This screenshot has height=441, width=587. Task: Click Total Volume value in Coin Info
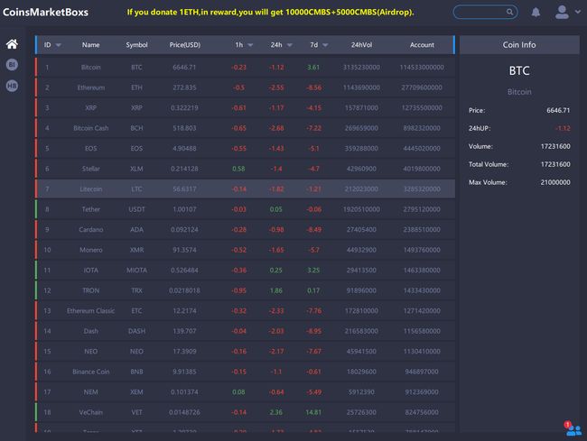click(555, 164)
